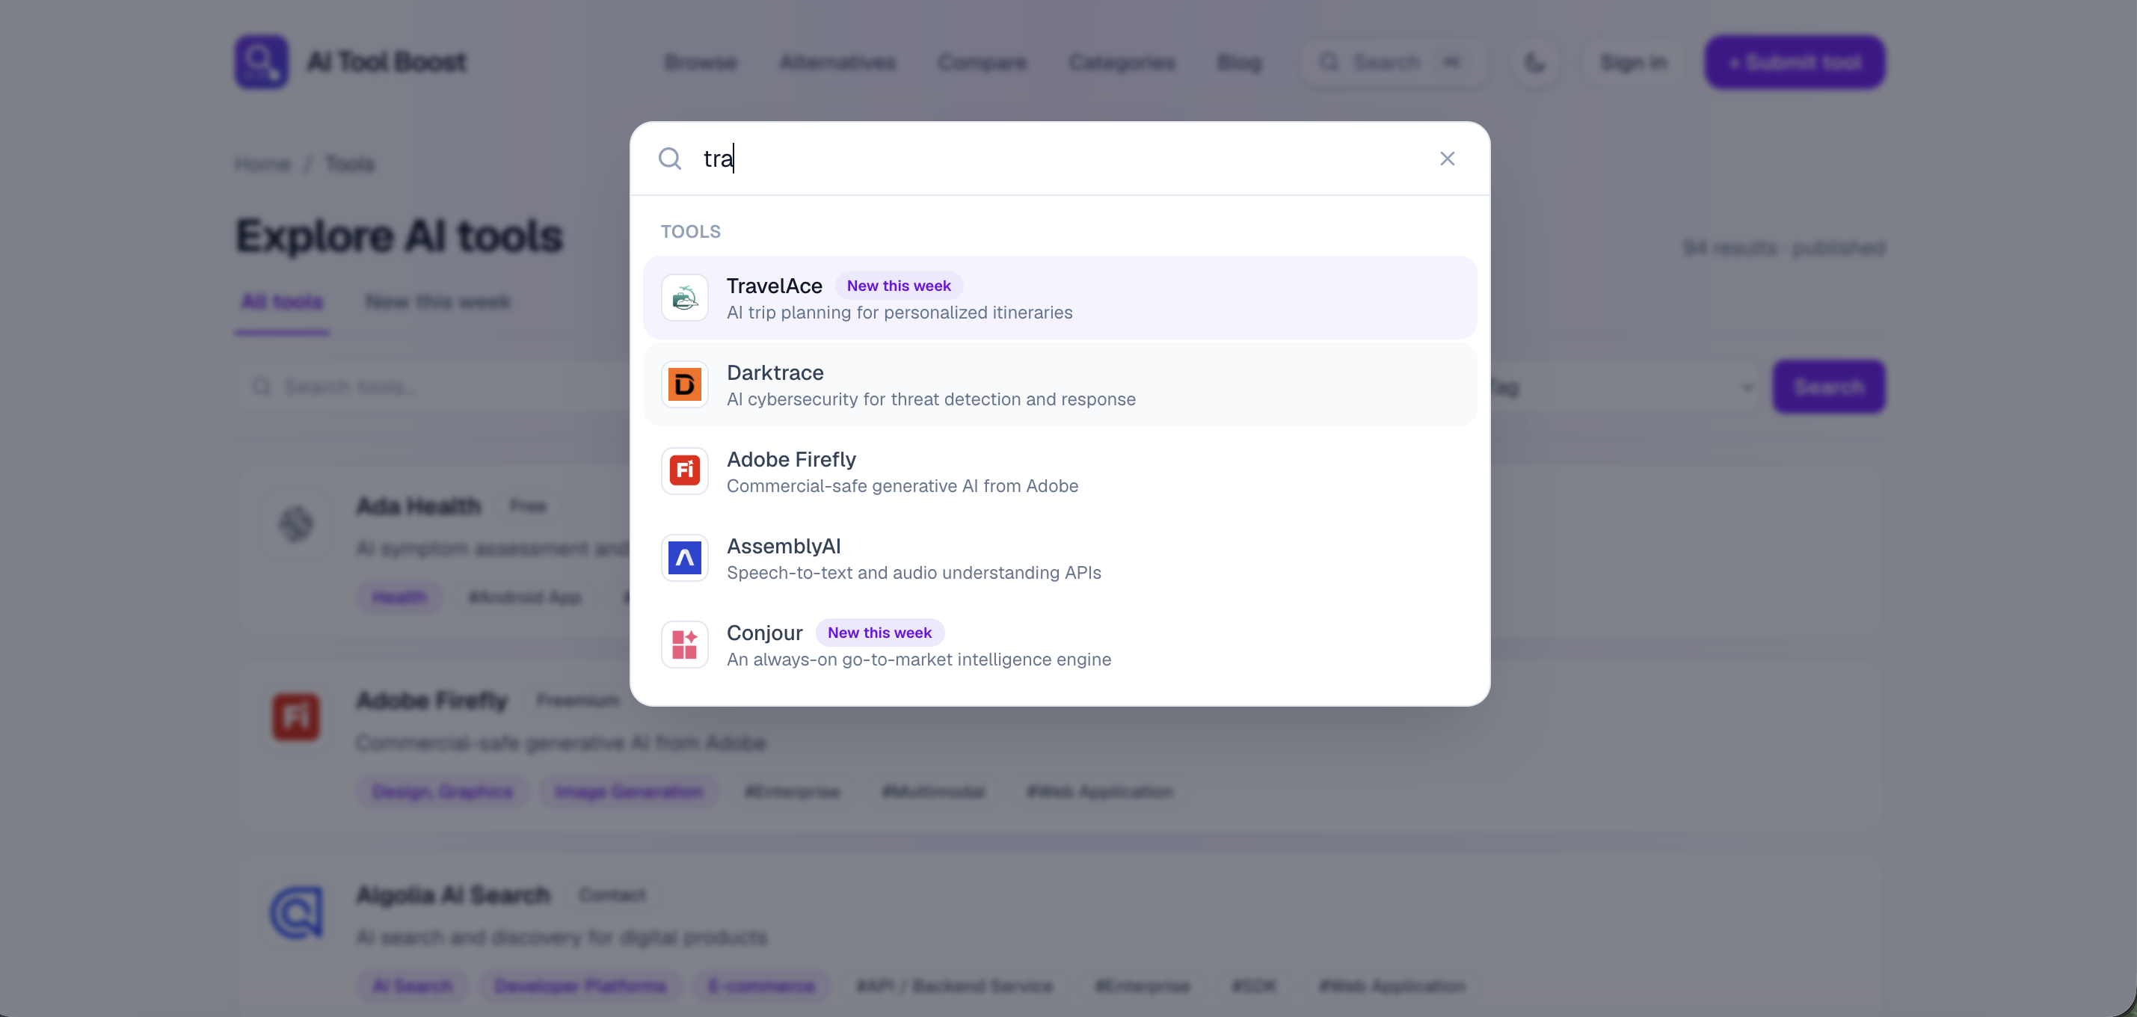Screen dimensions: 2137x1017
Task: Toggle dark mode with the moon icon
Action: 1536,62
